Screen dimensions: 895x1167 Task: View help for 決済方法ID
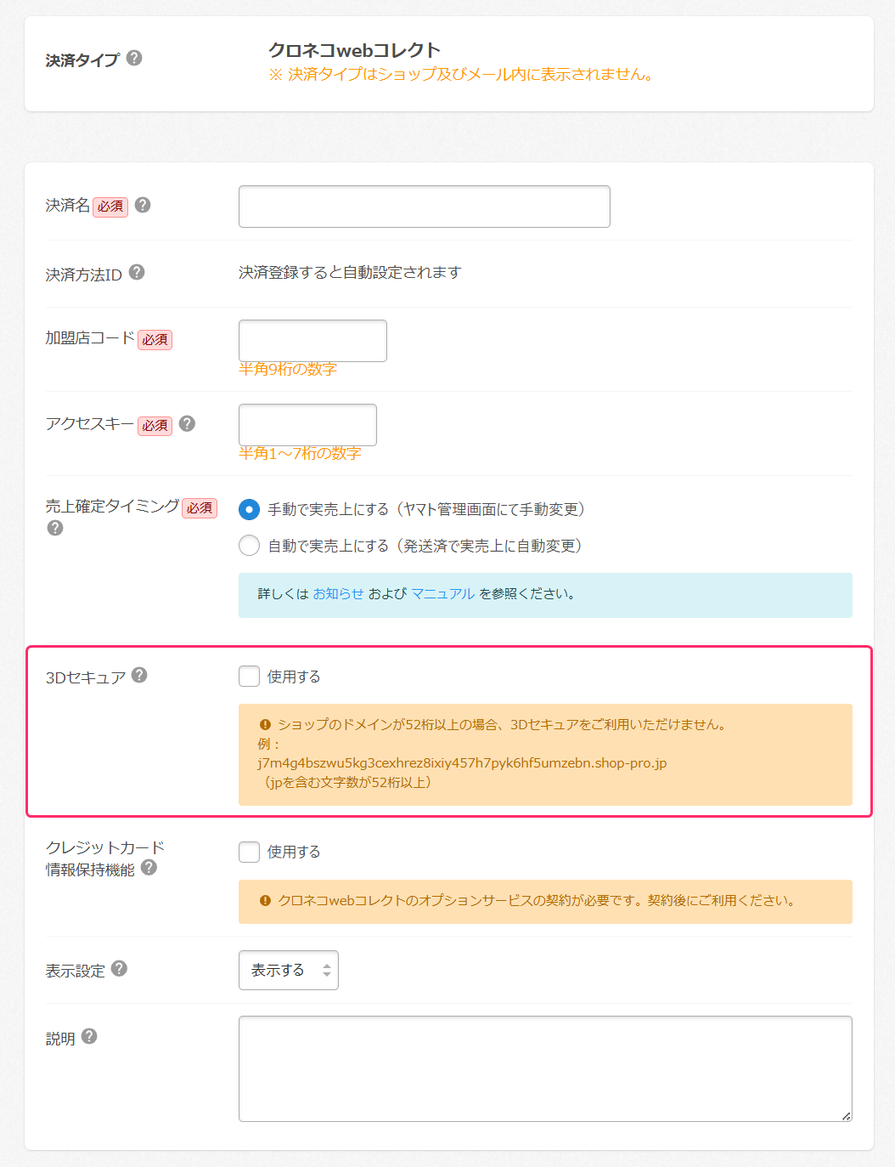coord(138,273)
